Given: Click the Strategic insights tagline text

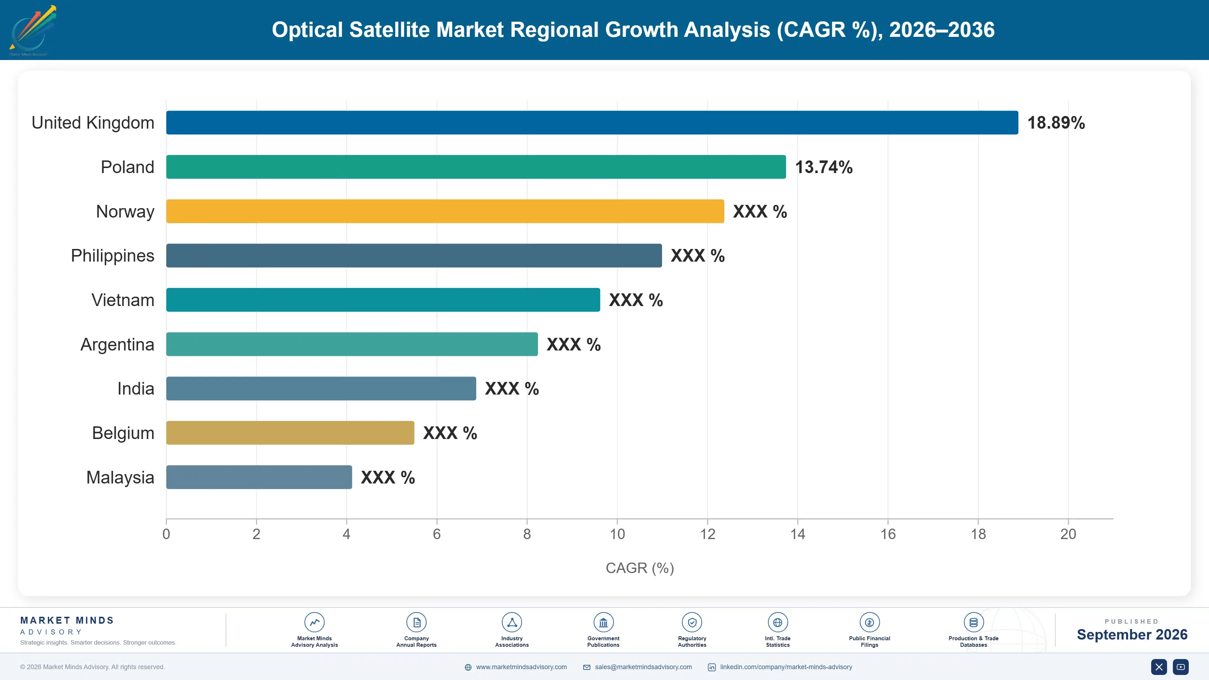Looking at the screenshot, I should coord(98,642).
